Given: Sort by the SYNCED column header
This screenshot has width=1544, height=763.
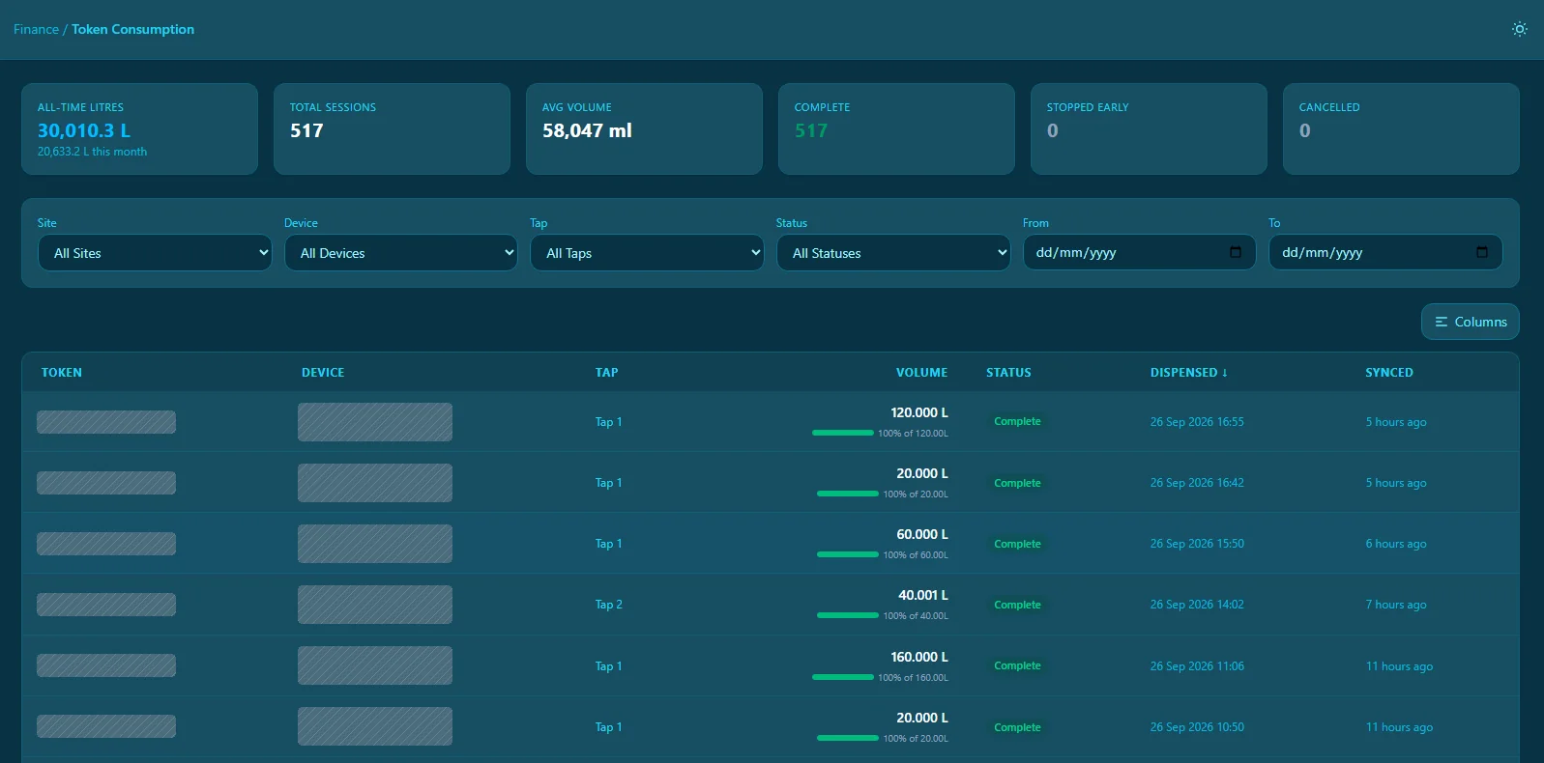Looking at the screenshot, I should pos(1389,372).
